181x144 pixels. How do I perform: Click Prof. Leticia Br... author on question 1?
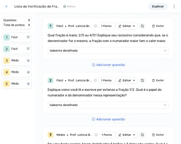pyautogui.click(x=80, y=26)
